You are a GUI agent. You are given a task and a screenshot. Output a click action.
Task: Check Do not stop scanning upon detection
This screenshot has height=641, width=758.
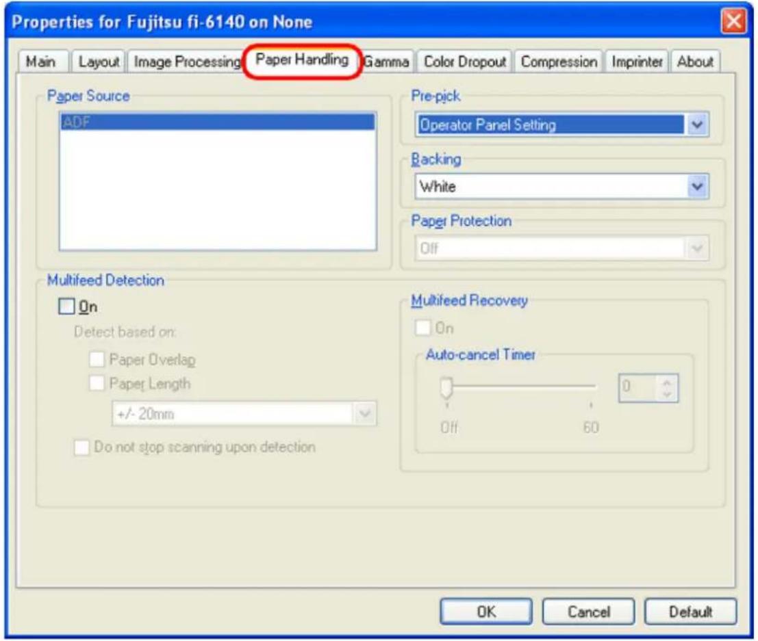[x=81, y=447]
